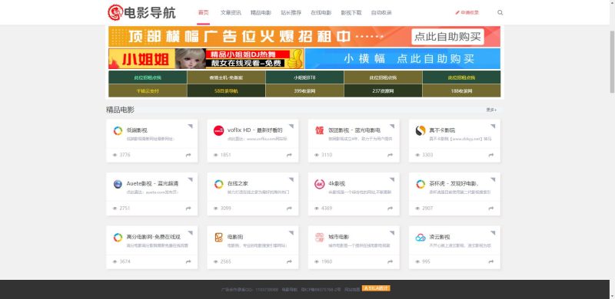Switch to 文章资讯 navigation tab
The height and width of the screenshot is (299, 615).
pyautogui.click(x=231, y=12)
